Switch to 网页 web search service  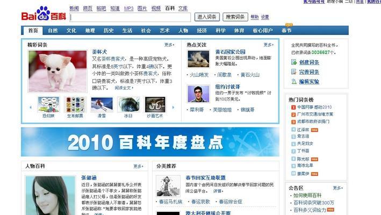click(x=88, y=9)
